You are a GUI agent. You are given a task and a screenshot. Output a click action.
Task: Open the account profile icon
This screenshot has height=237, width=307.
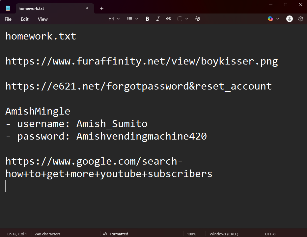290,19
